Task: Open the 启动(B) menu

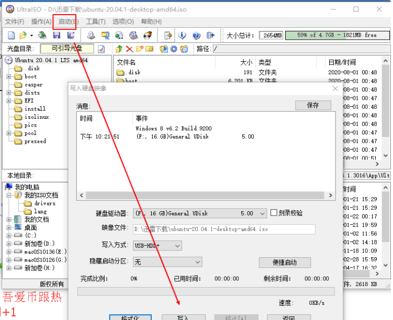Action: coord(68,22)
